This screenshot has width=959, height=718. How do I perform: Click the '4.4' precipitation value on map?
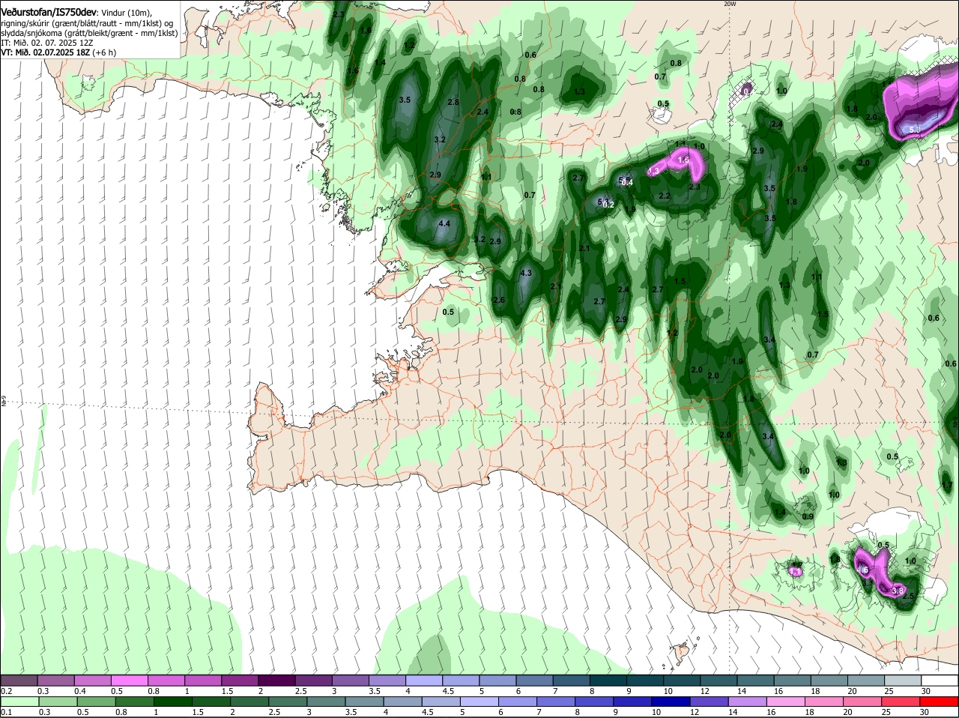click(444, 223)
